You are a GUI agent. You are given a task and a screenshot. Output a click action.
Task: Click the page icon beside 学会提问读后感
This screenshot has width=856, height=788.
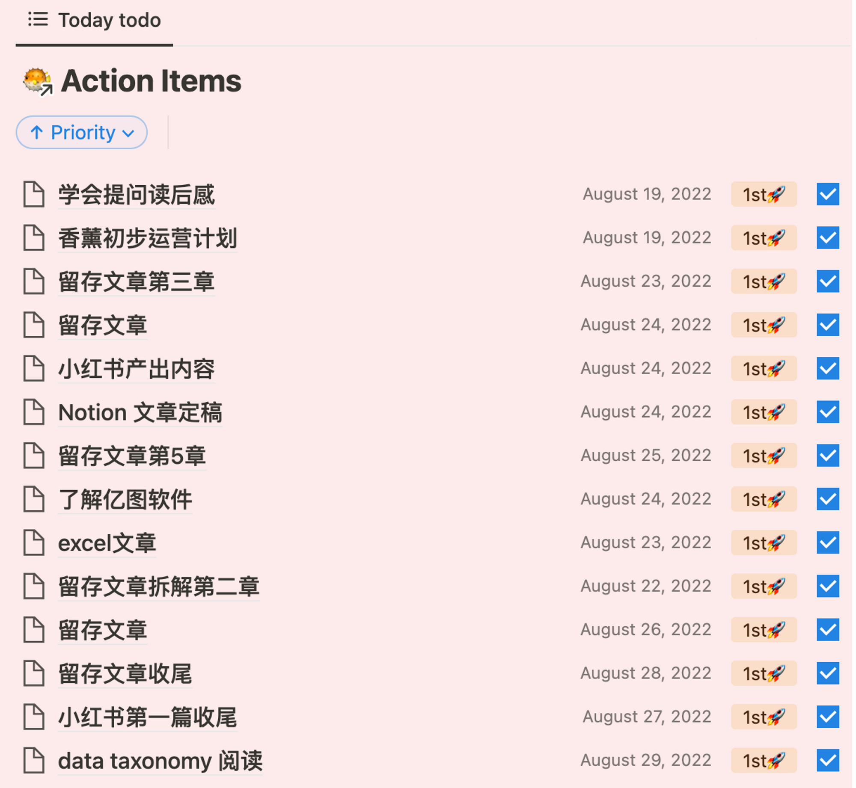coord(34,195)
